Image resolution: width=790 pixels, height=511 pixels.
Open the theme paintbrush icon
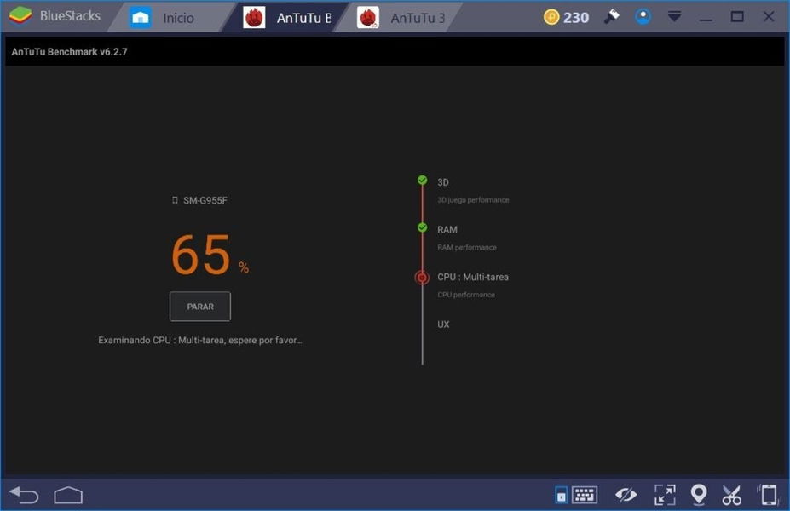point(612,17)
